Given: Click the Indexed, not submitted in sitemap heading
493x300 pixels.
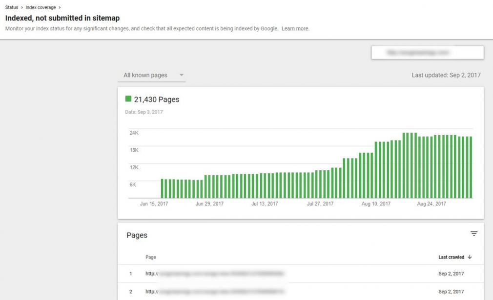Looking at the screenshot, I should pyautogui.click(x=62, y=18).
